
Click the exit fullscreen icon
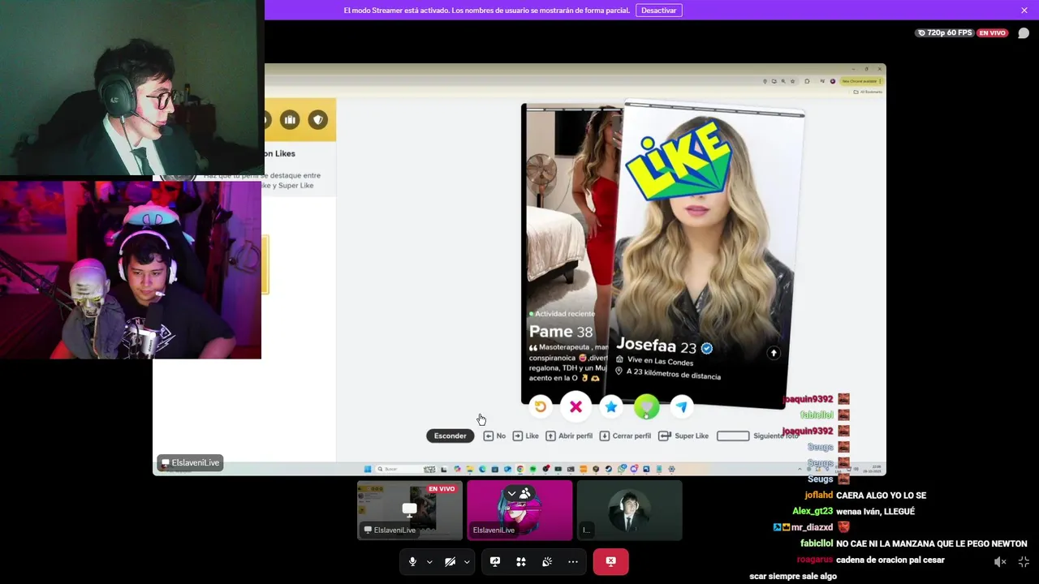[1024, 561]
